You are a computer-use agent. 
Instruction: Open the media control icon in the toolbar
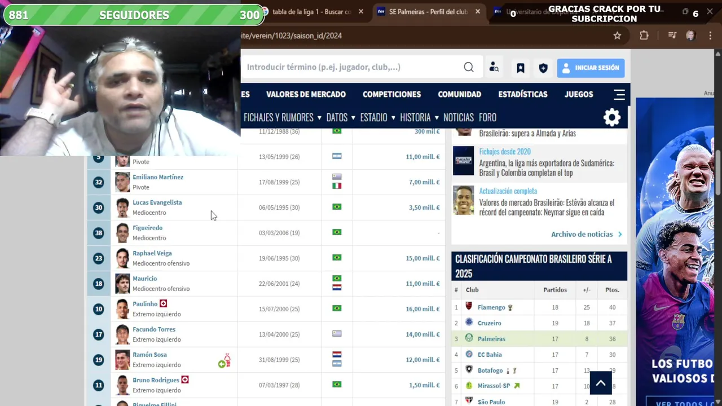pyautogui.click(x=672, y=36)
